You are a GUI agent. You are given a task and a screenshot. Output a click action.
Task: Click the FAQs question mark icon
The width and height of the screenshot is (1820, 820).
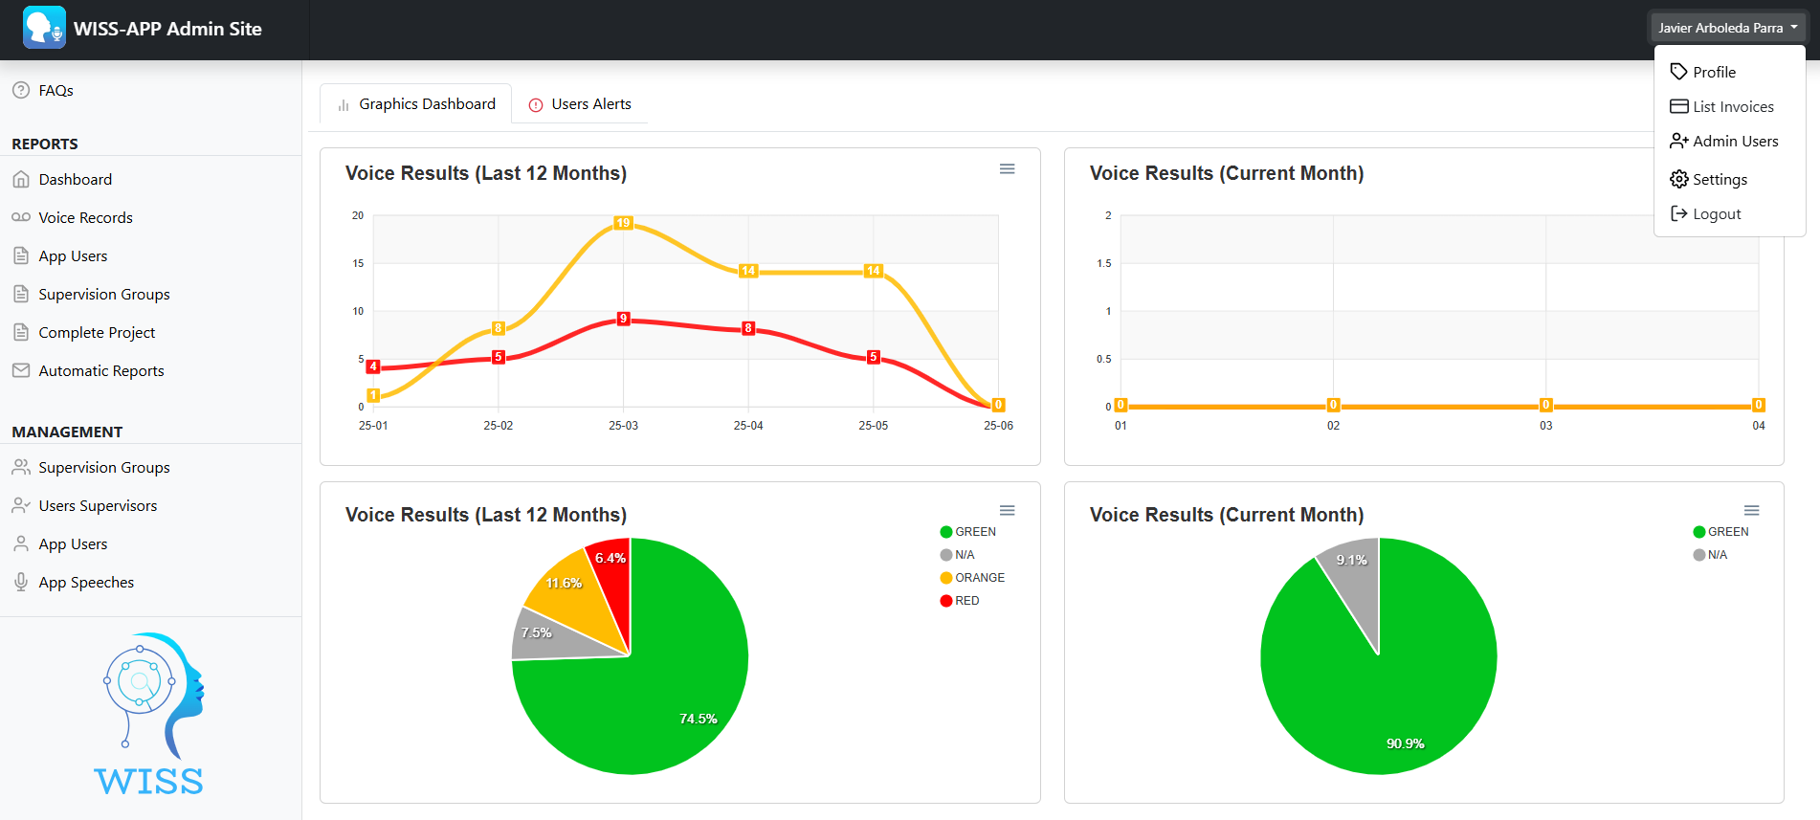pyautogui.click(x=21, y=90)
